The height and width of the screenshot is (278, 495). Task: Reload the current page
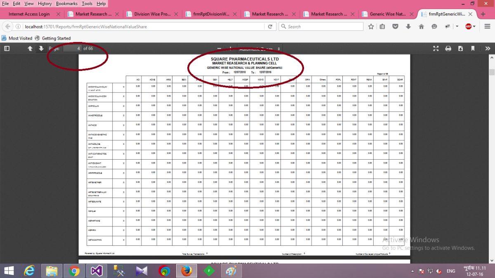(270, 26)
